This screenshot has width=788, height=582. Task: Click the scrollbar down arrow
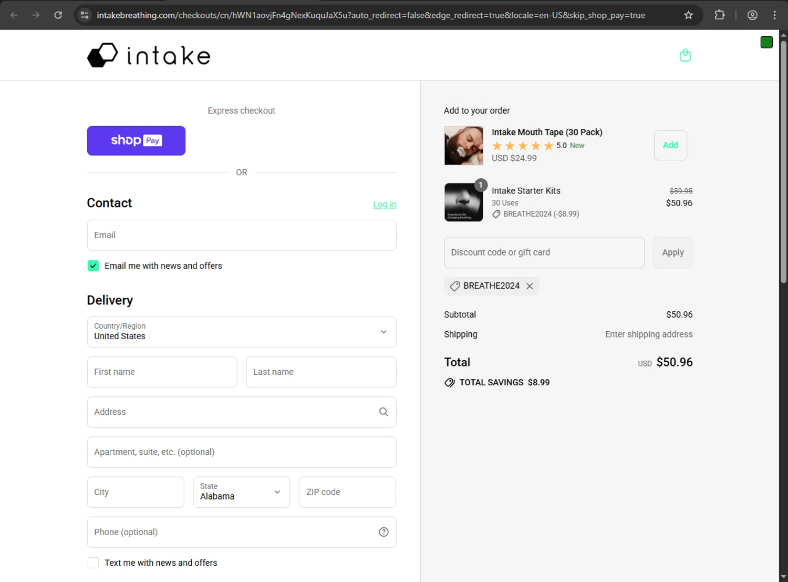pos(783,577)
